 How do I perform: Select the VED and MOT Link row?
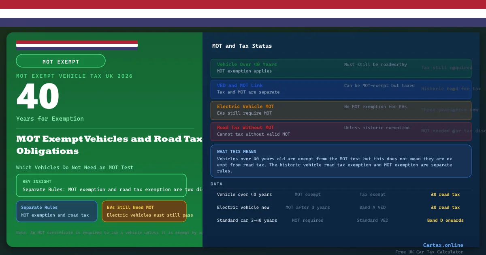tap(341, 89)
